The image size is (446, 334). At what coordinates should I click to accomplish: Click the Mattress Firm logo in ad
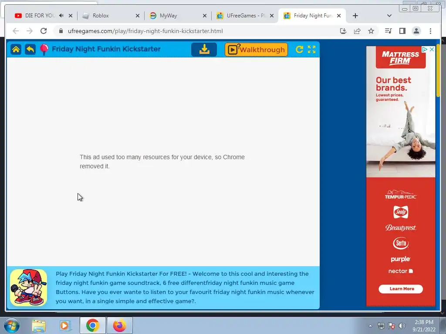[x=401, y=58]
